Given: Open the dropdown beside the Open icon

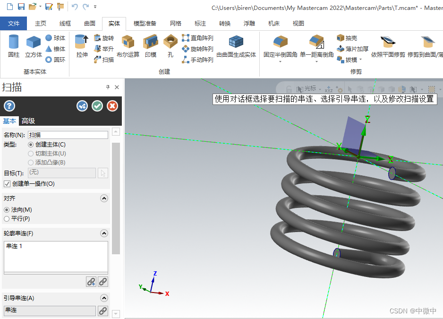Looking at the screenshot, I should point(41,7).
